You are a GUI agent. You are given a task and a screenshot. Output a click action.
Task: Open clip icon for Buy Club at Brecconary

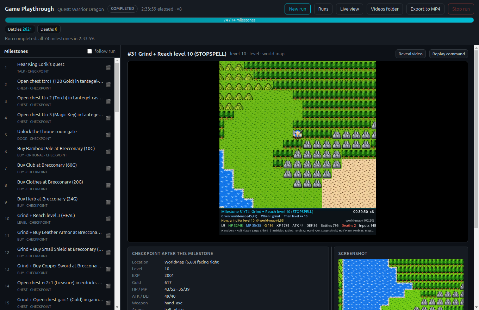(108, 168)
